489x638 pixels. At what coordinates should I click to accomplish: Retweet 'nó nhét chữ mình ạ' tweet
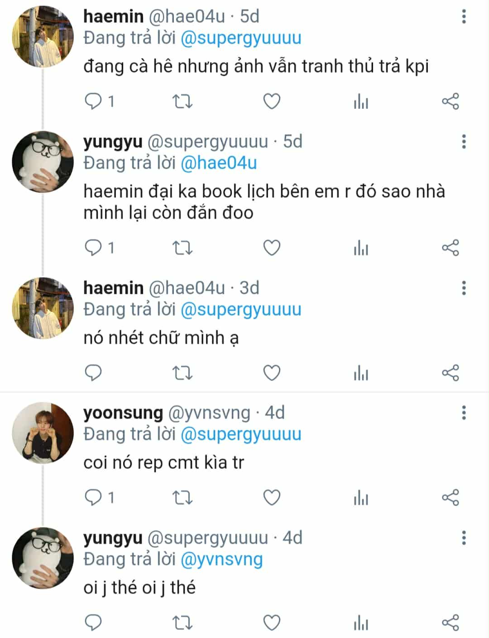[182, 373]
